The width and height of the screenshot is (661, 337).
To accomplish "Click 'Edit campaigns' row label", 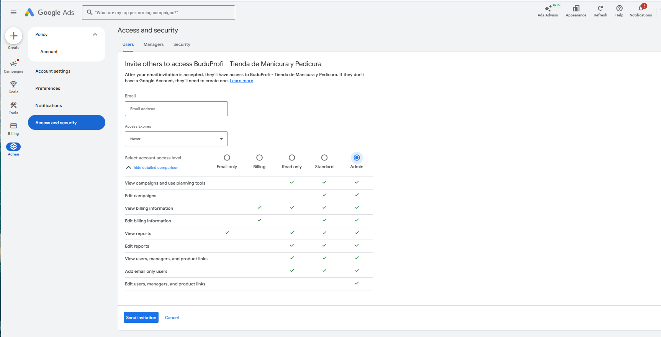I will coord(141,196).
